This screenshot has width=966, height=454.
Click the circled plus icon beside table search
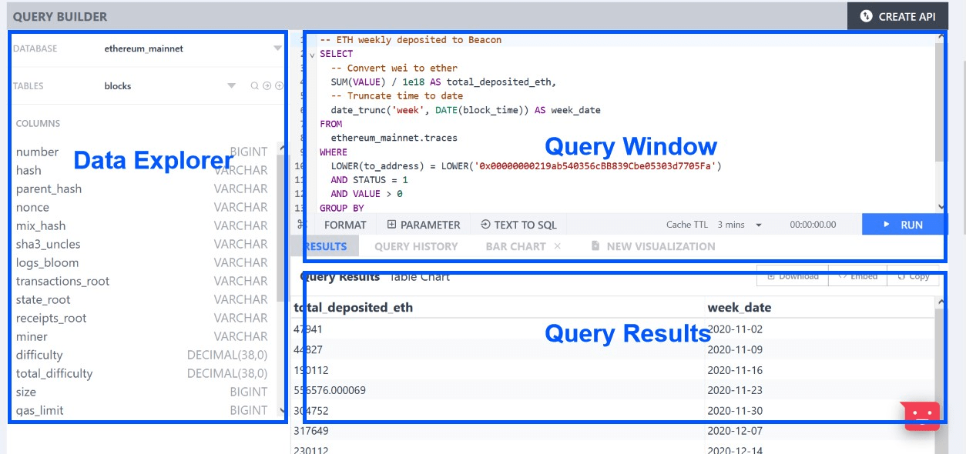click(x=279, y=85)
